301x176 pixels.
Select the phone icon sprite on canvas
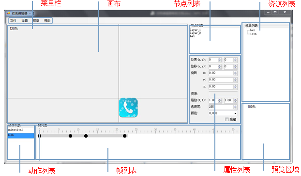[128, 108]
